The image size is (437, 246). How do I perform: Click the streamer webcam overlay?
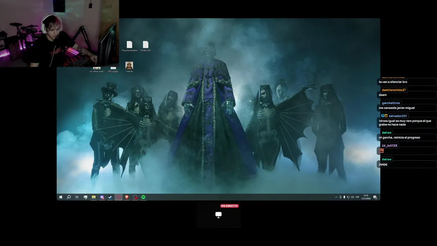click(59, 33)
